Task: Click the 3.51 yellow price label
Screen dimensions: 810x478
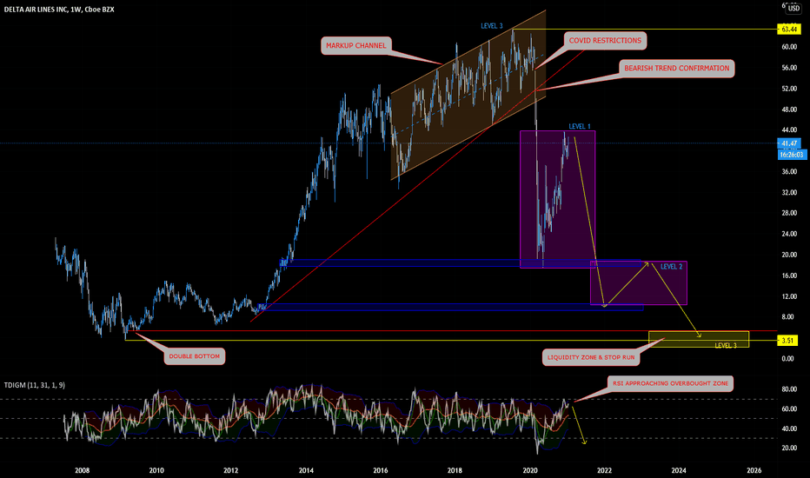Action: [x=787, y=341]
